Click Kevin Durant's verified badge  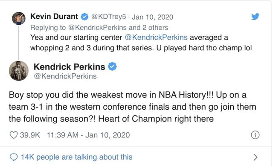(x=84, y=17)
